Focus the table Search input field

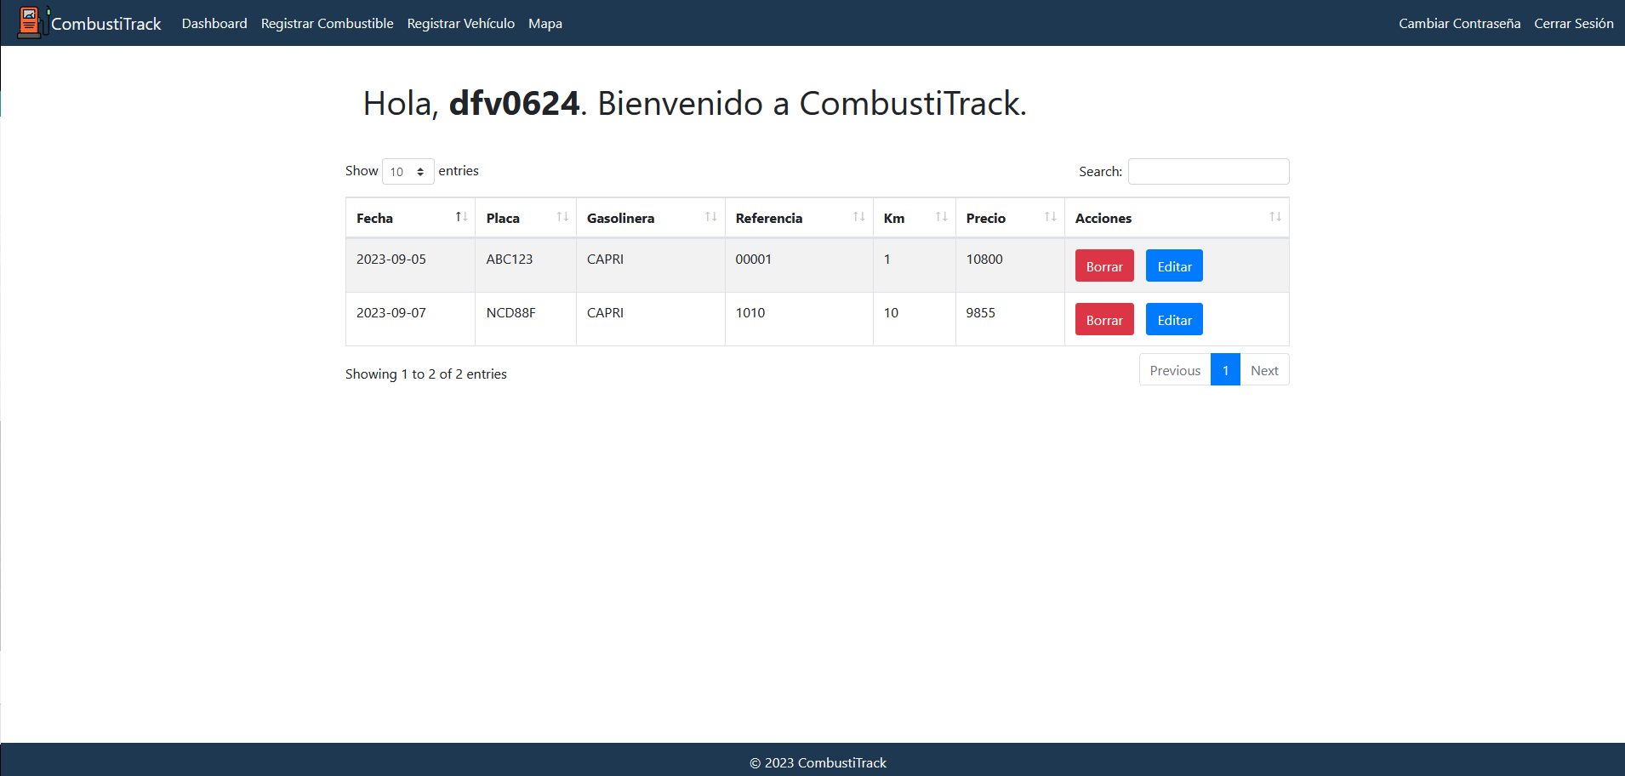pos(1207,172)
